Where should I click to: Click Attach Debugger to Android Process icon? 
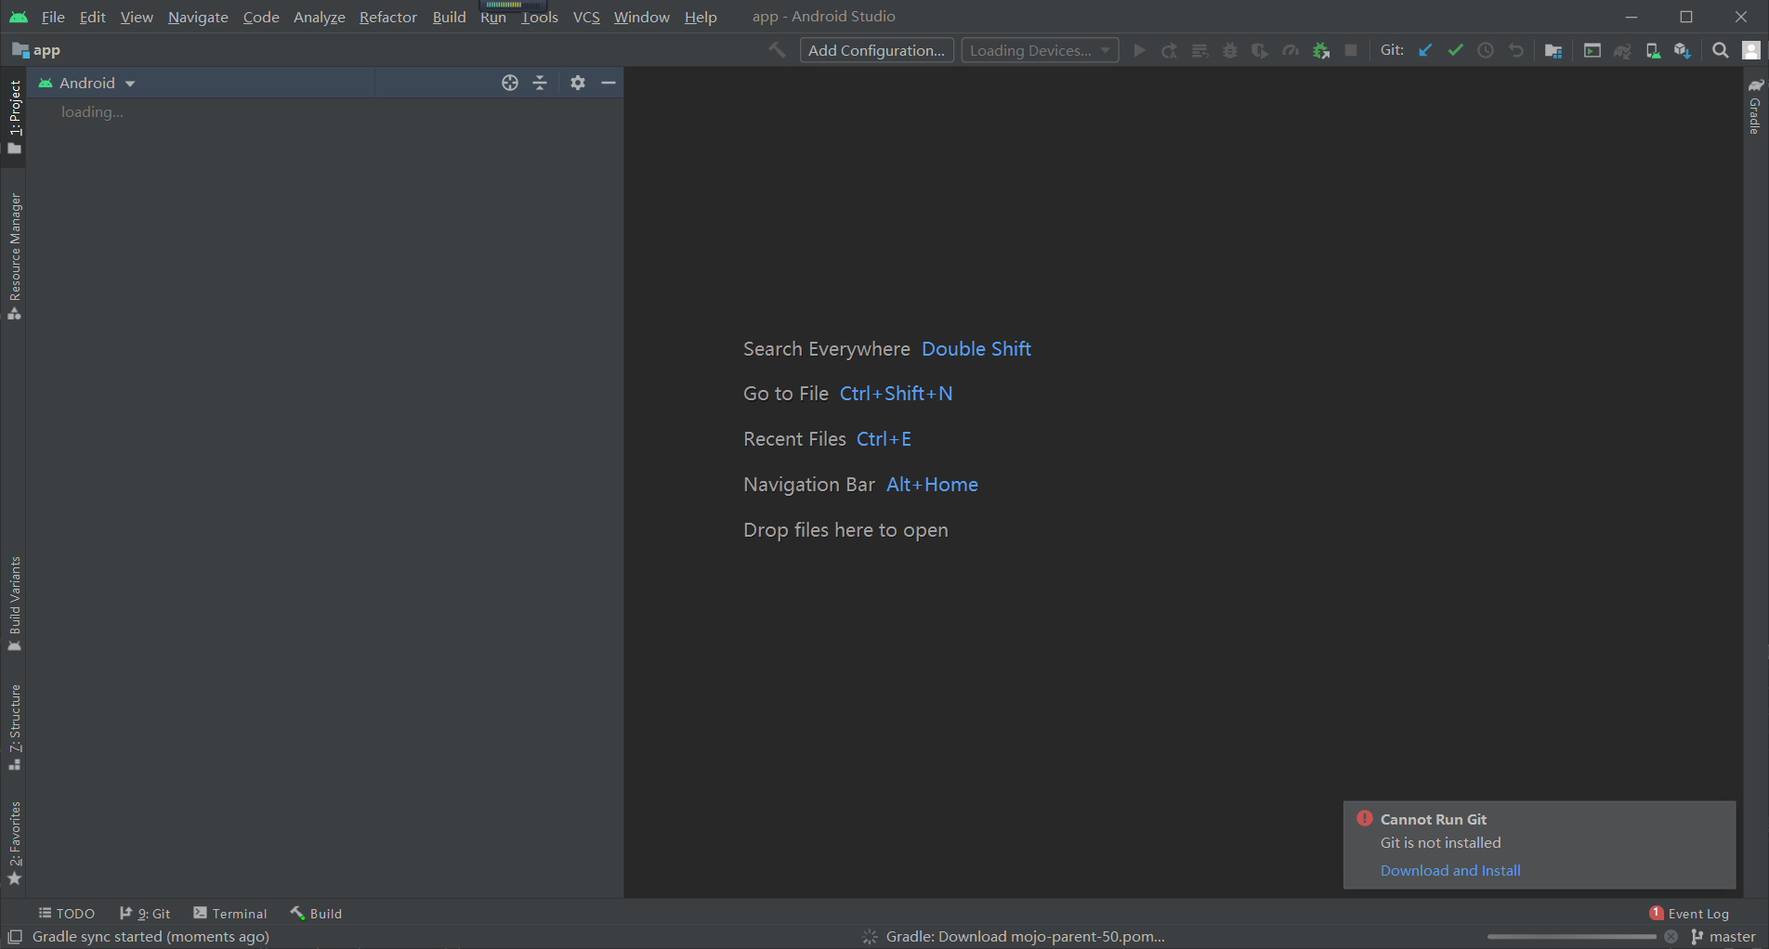coord(1320,51)
